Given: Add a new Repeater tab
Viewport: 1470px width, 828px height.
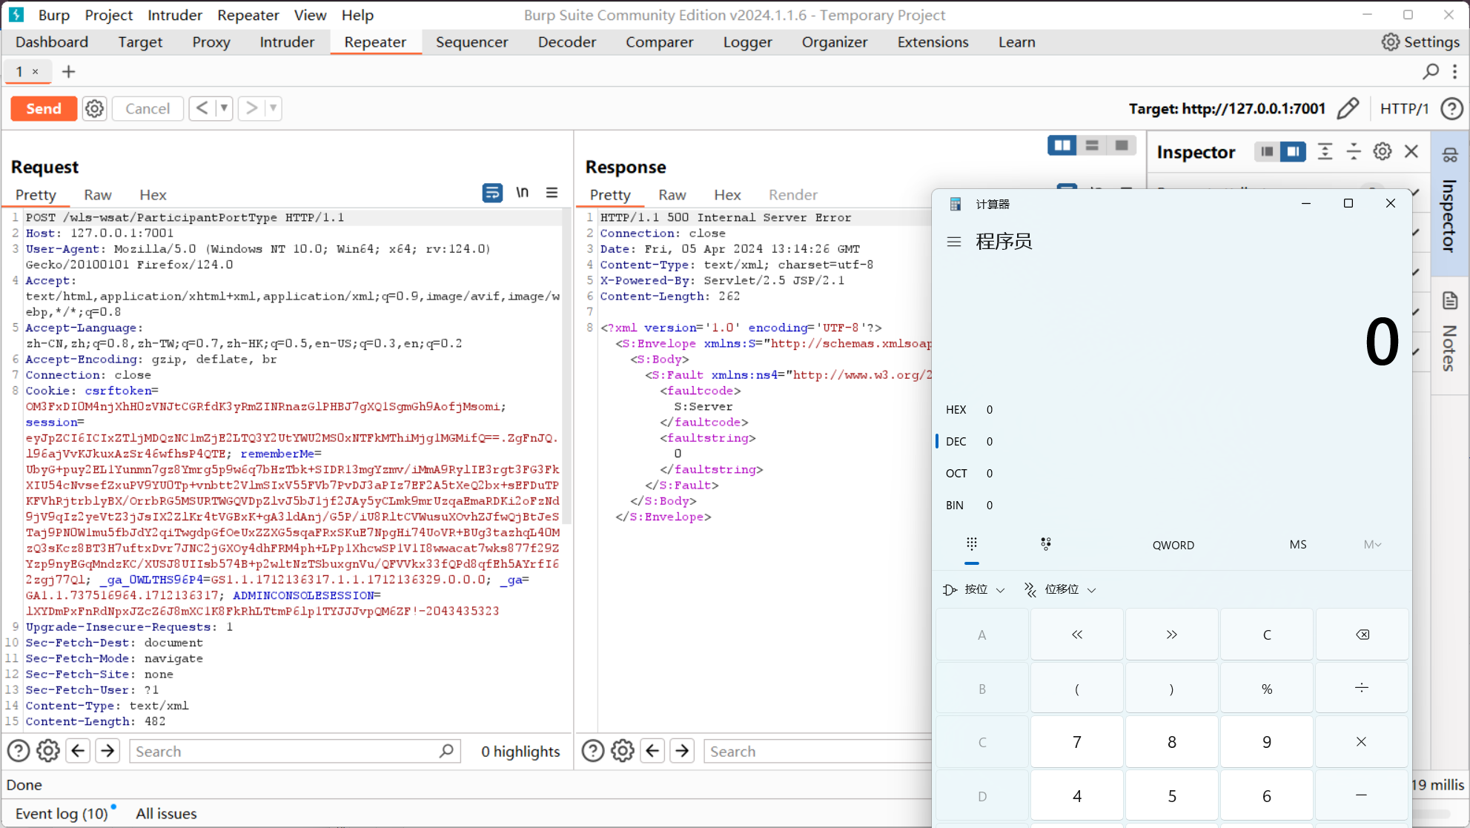Looking at the screenshot, I should (68, 72).
